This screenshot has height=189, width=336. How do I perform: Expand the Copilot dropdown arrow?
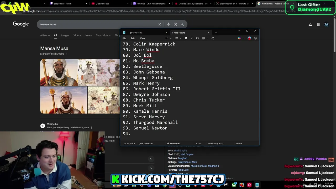(243, 38)
